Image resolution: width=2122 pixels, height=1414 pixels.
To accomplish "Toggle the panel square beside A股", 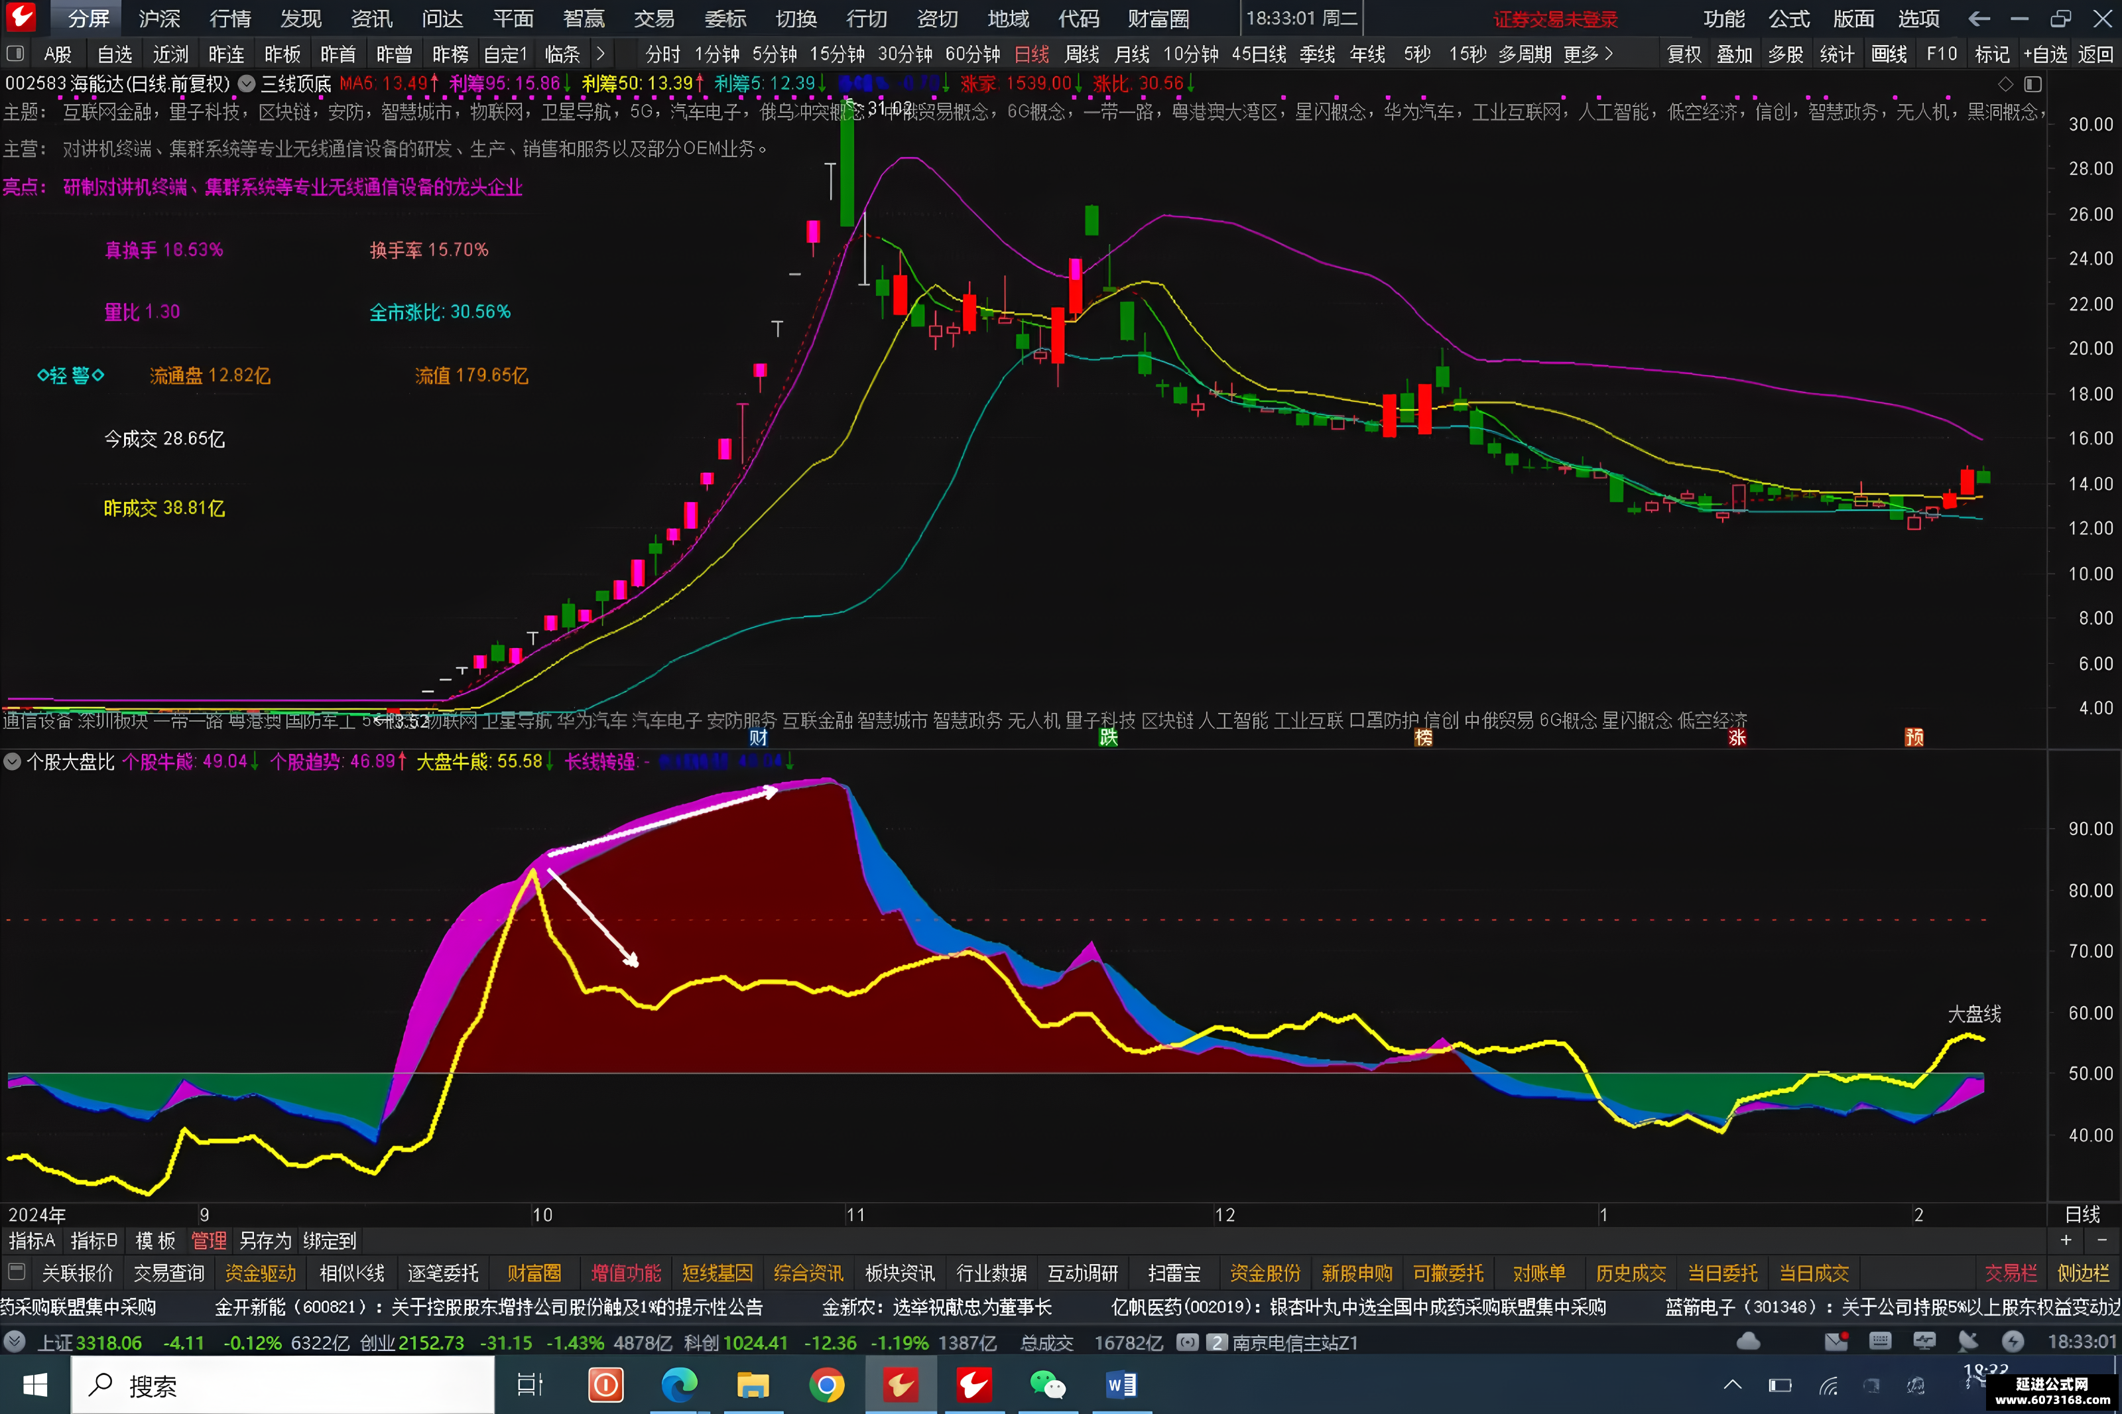I will (15, 54).
